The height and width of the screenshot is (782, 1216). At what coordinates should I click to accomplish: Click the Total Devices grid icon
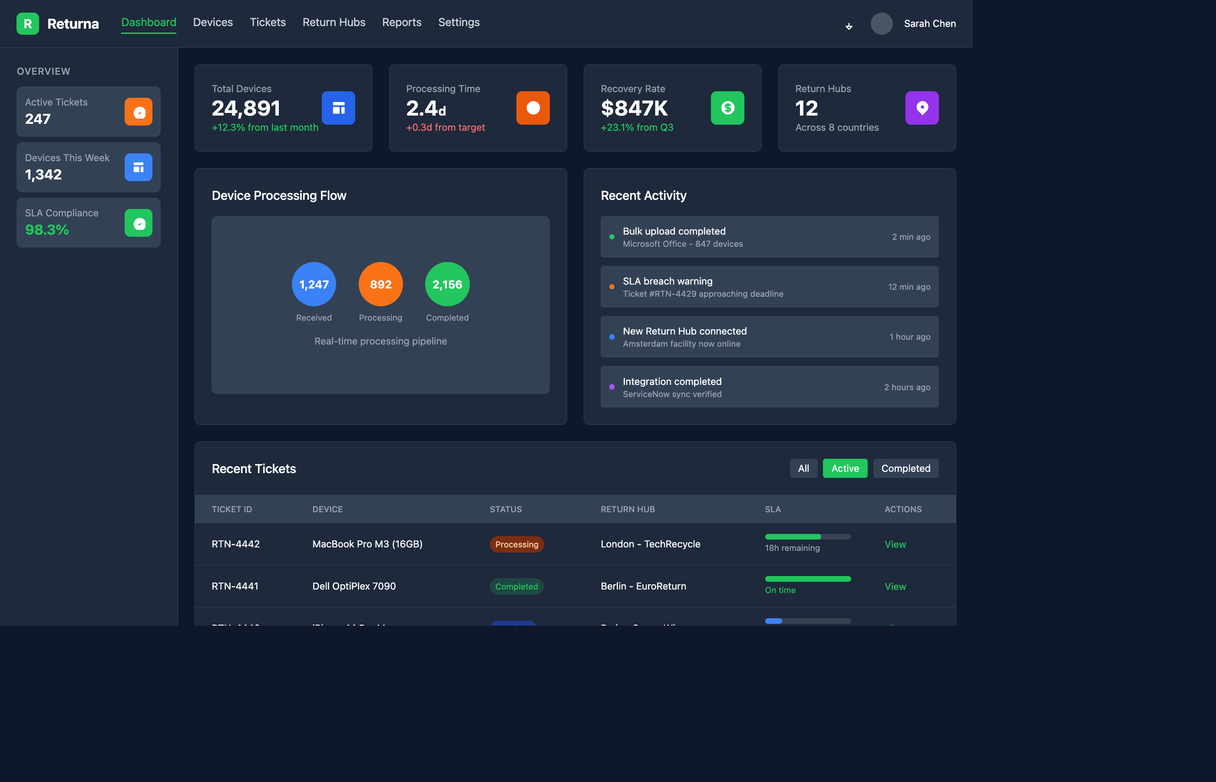pos(338,108)
